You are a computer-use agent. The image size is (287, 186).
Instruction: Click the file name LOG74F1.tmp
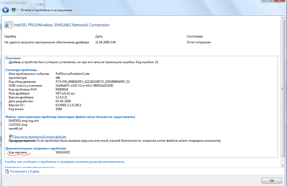point(18,125)
